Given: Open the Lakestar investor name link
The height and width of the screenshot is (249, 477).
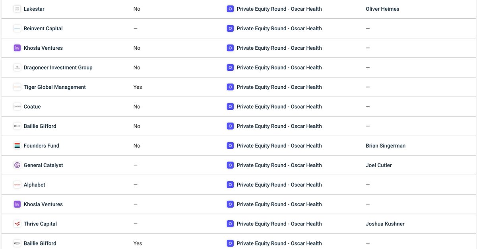Looking at the screenshot, I should tap(34, 9).
